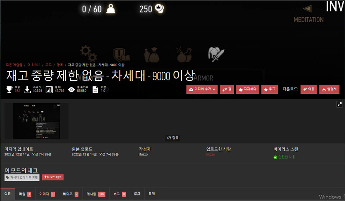Screen dimensions: 345x201
Task: Add a tag with +이 모드 태그
Action: [x=53, y=177]
